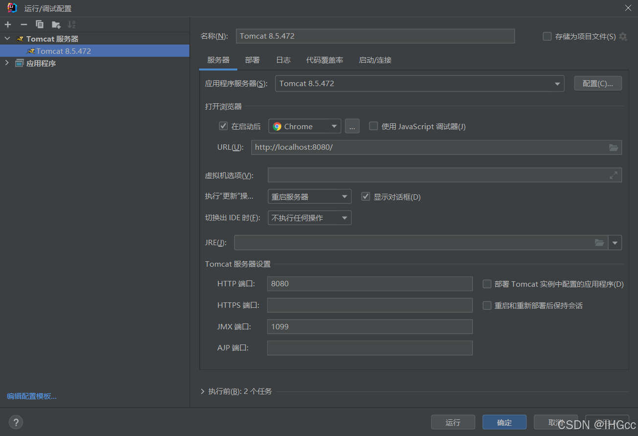Screen dimensions: 638x436
Task: Switch to the 部署 tab
Action: pos(252,60)
